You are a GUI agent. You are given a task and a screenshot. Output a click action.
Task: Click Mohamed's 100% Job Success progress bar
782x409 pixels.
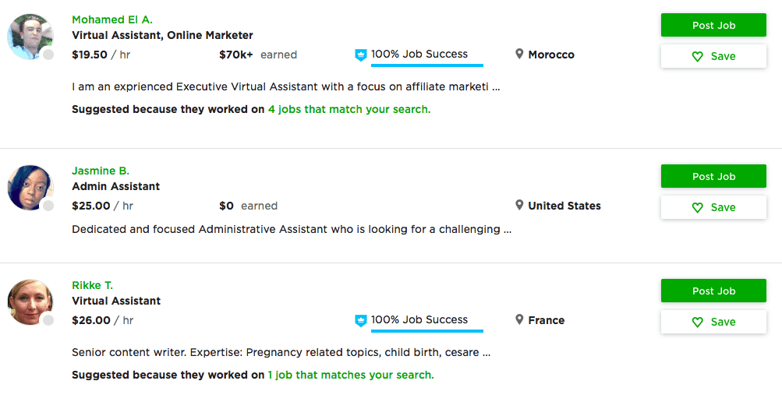pos(427,65)
